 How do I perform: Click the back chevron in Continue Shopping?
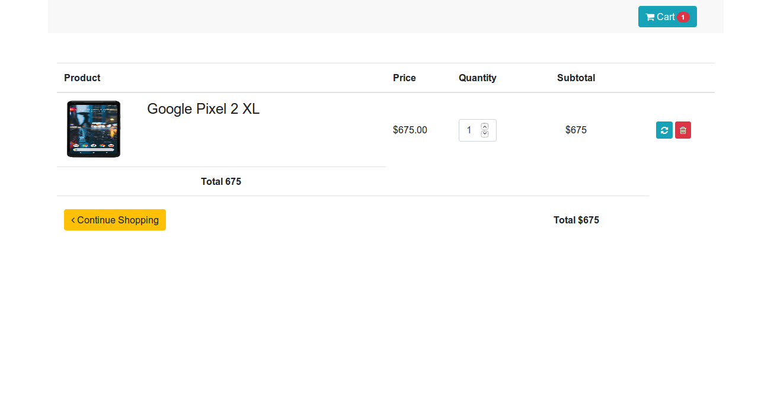tap(73, 220)
